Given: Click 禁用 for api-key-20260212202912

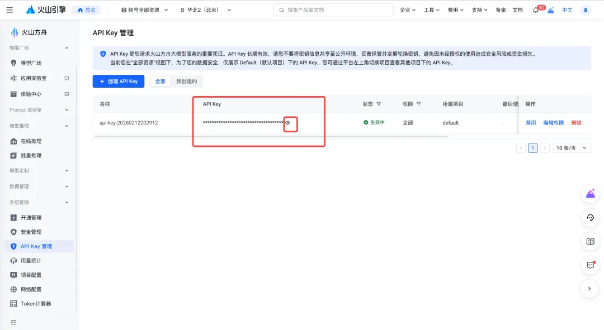Looking at the screenshot, I should tap(531, 123).
